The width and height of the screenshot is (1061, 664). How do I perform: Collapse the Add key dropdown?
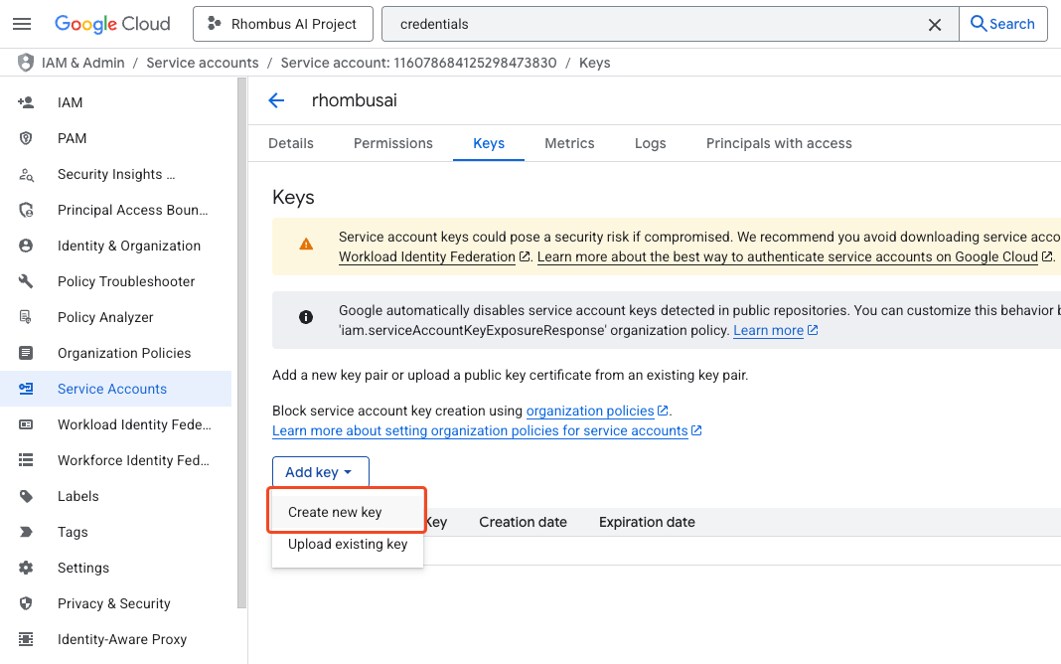tap(320, 472)
